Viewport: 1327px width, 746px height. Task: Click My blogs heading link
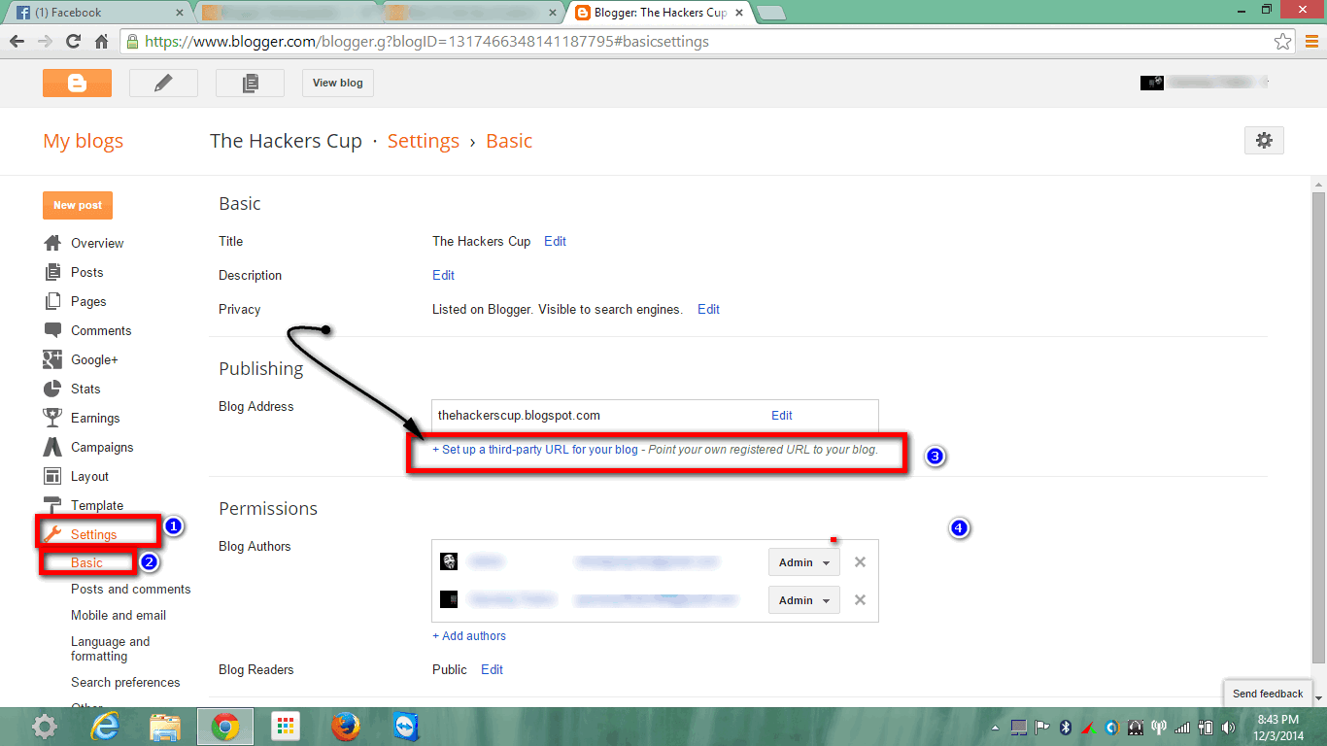(84, 141)
